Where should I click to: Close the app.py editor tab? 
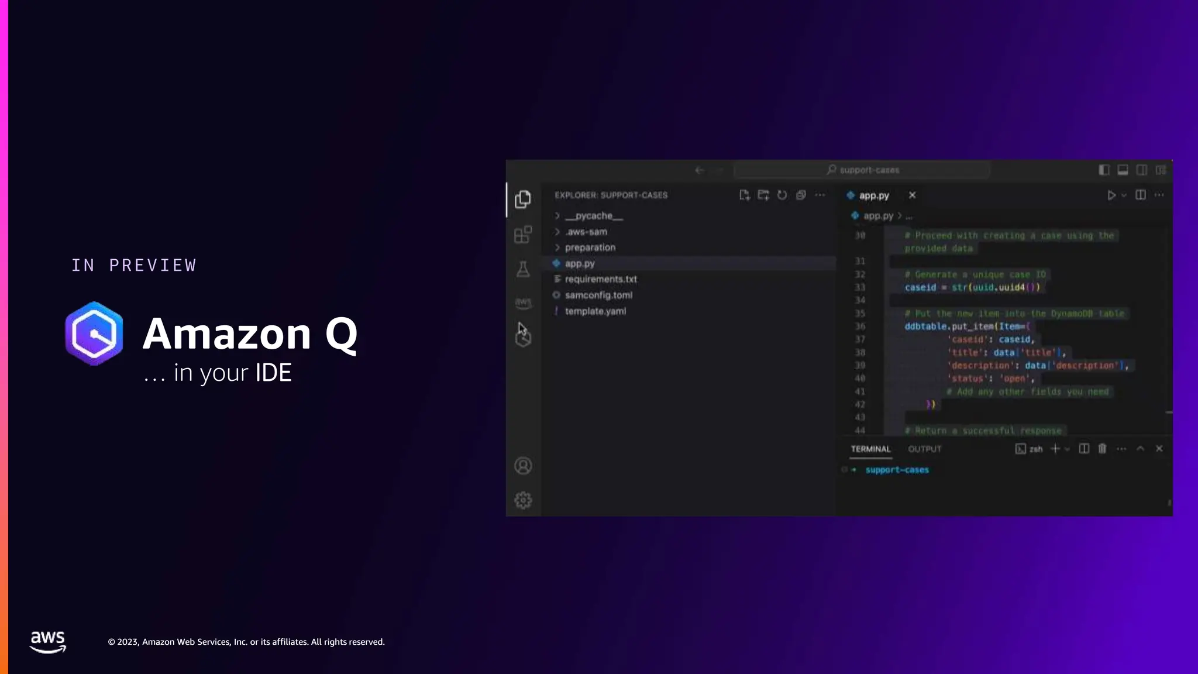912,195
